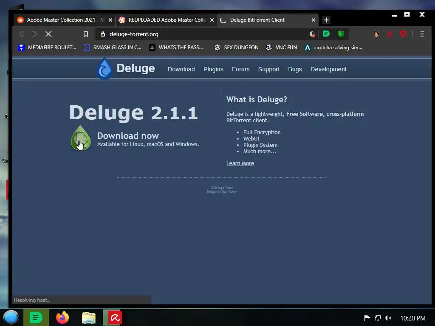Open the profile avatar icon

tap(376, 34)
